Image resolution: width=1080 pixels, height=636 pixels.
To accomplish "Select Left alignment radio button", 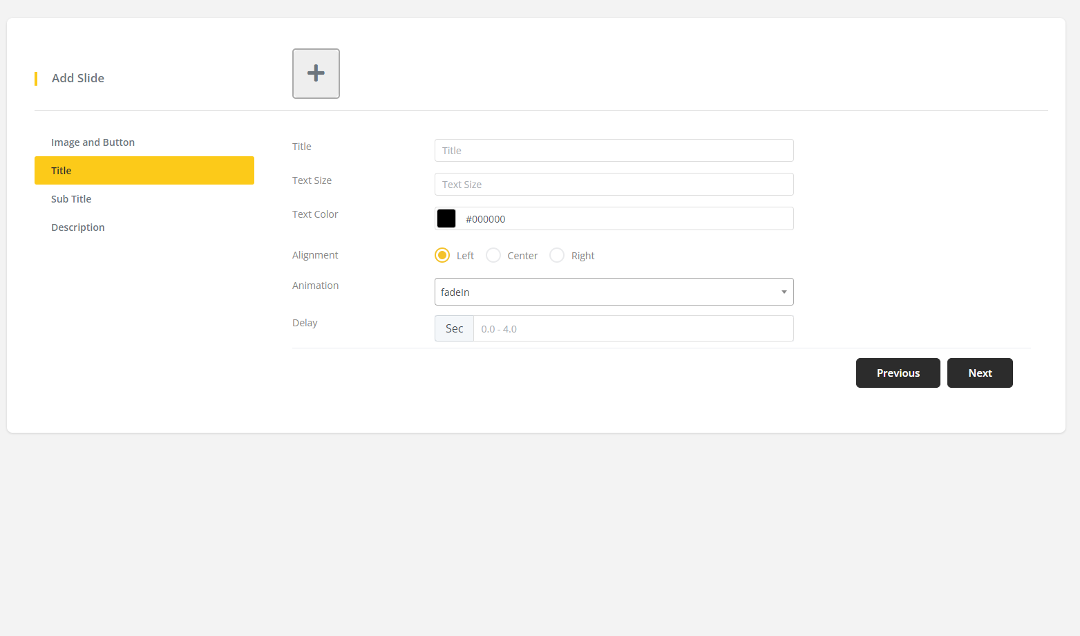I will pyautogui.click(x=442, y=256).
